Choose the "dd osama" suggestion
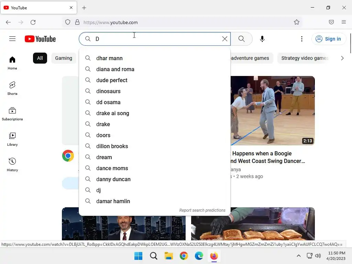The image size is (352, 264). pyautogui.click(x=155, y=102)
